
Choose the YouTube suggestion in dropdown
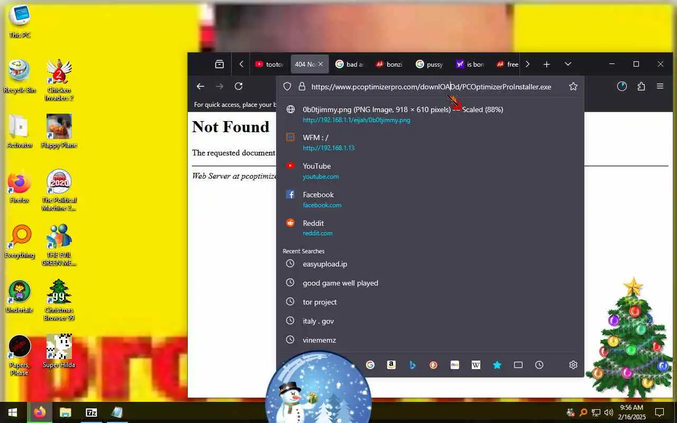pos(430,171)
